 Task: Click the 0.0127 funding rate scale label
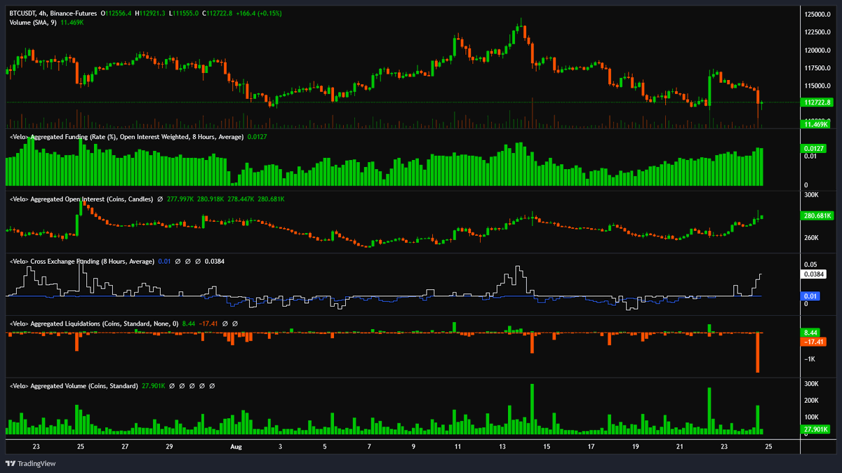(813, 148)
